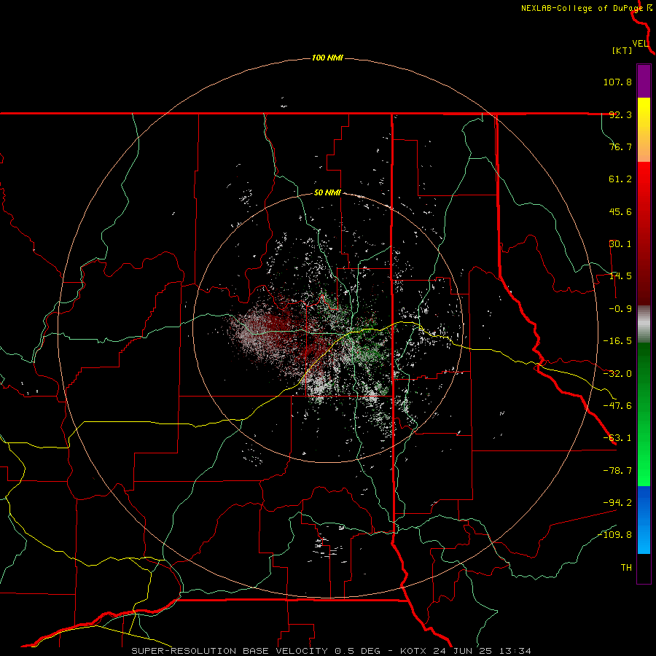Click the gray near-zero segment of color bar
The width and height of the screenshot is (656, 656).
[x=644, y=324]
